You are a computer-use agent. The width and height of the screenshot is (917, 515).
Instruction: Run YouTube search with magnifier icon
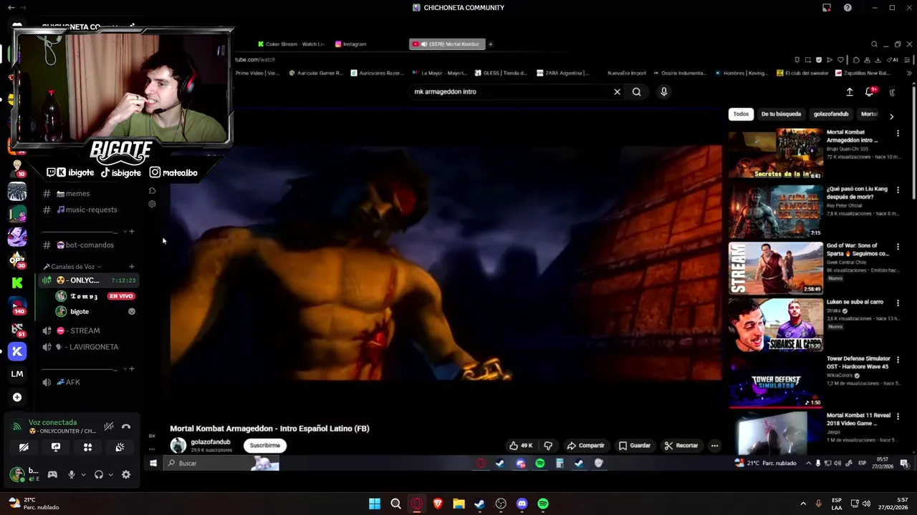636,92
